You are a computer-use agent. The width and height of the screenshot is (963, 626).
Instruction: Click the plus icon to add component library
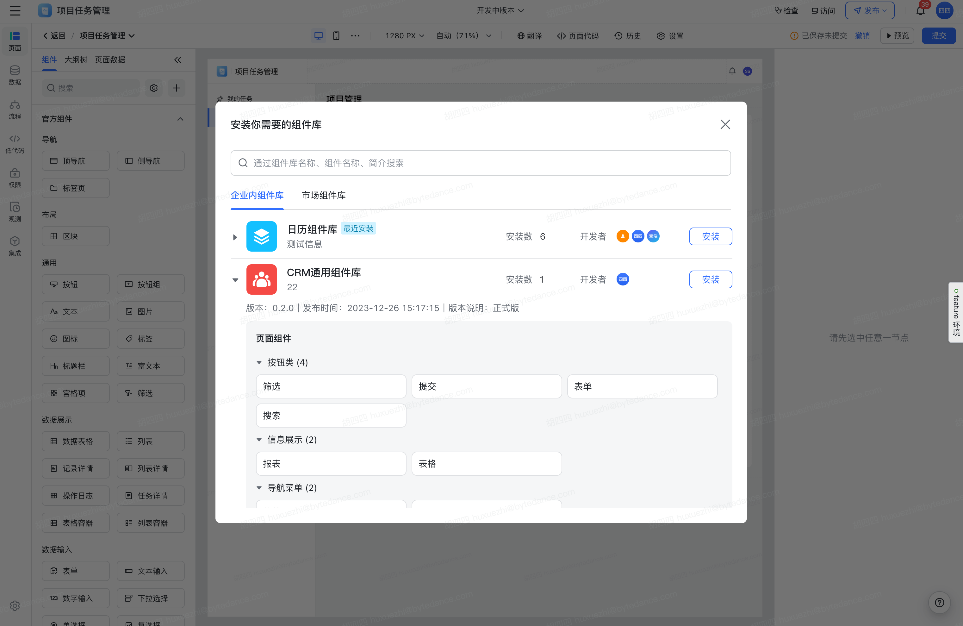(177, 88)
